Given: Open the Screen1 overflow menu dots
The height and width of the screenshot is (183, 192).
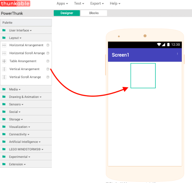Looking at the screenshot, I should 177,54.
